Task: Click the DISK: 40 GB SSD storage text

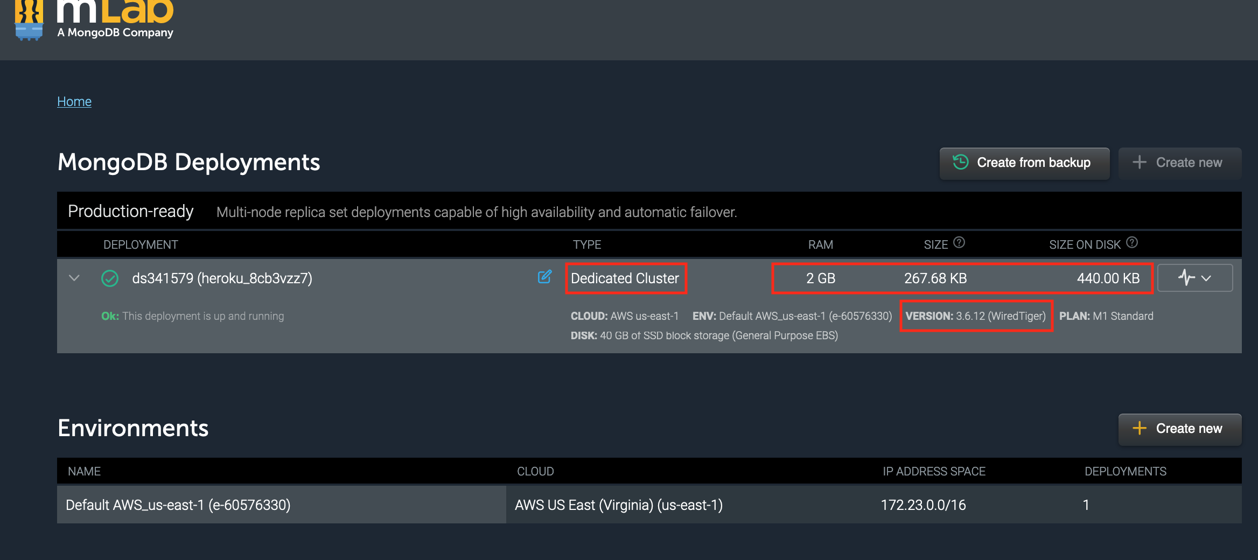Action: coord(704,335)
